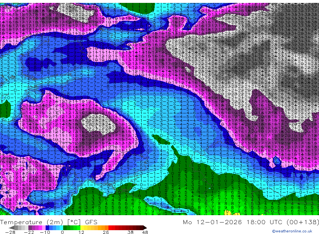Click the weatheronline.co.uk copyright link
Screen dimensions: 319x234
tap(292, 231)
